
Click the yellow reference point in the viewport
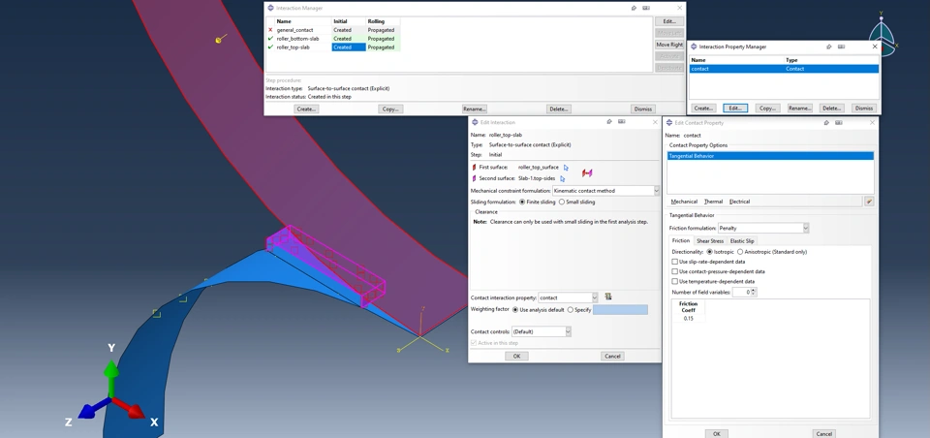point(218,40)
